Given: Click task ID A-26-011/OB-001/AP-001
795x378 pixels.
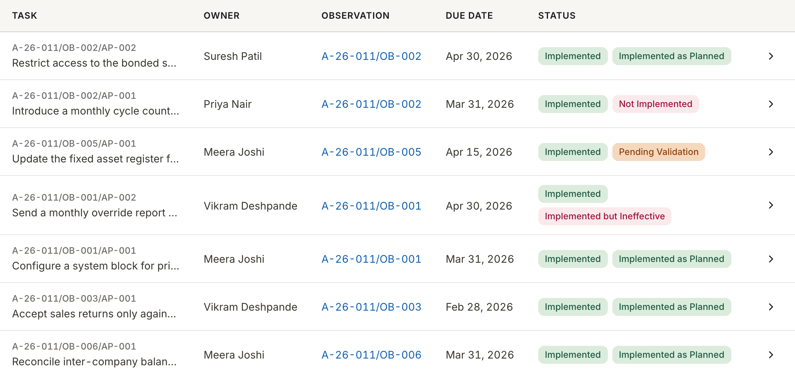Looking at the screenshot, I should (x=74, y=251).
